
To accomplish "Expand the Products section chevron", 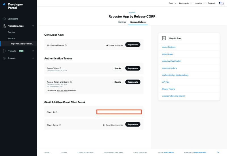I will tap(33, 51).
